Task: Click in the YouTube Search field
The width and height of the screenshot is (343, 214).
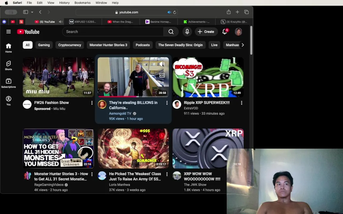Action: (x=113, y=32)
